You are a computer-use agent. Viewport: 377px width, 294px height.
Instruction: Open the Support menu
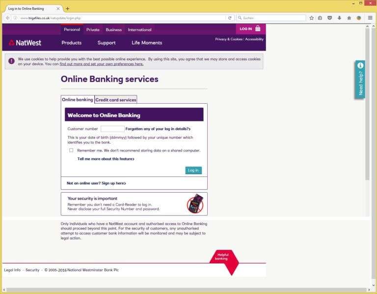107,43
